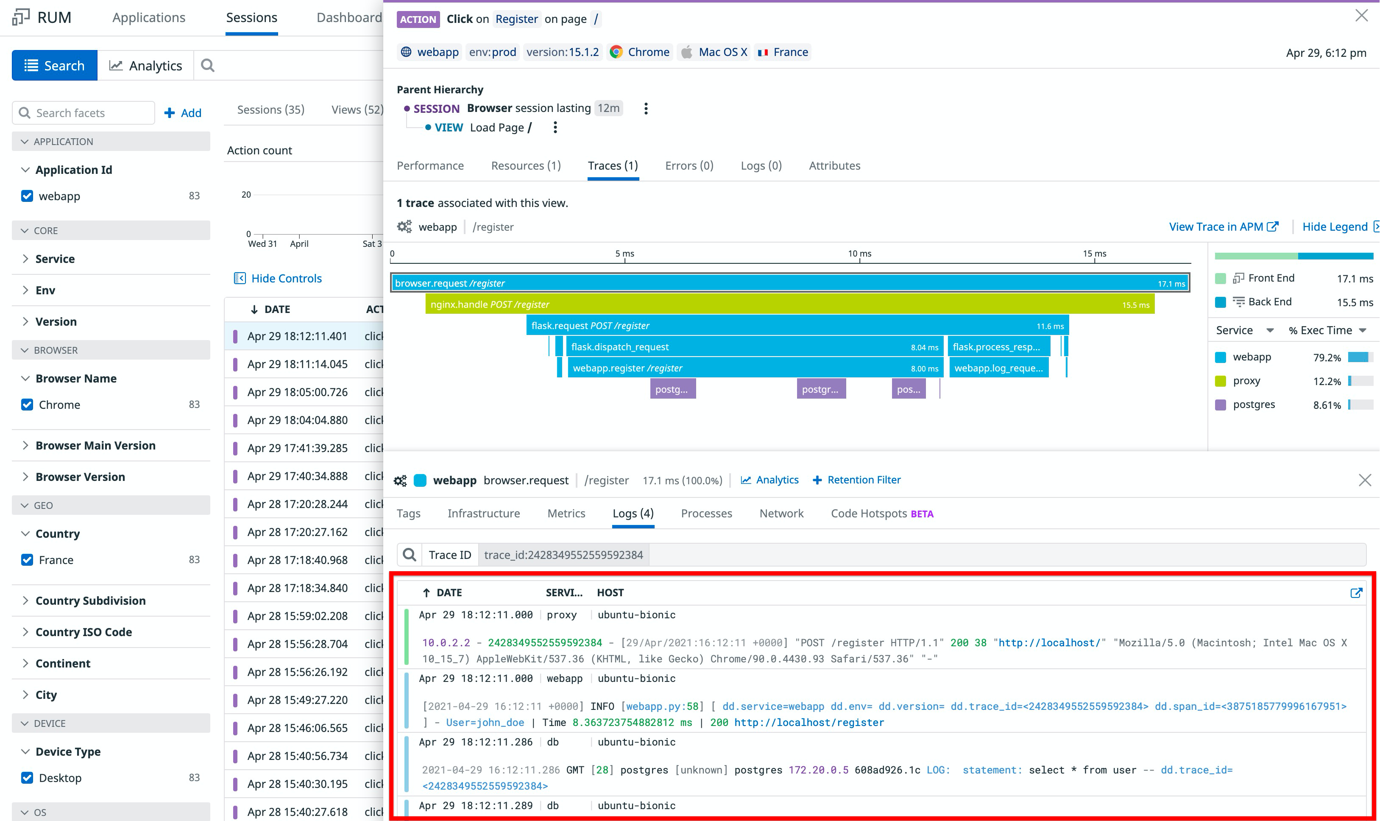Switch to the Performance tab
Viewport: 1380px width, 821px height.
coord(430,166)
